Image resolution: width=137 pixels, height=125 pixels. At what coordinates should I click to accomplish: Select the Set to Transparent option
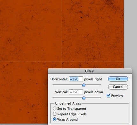click(54, 108)
